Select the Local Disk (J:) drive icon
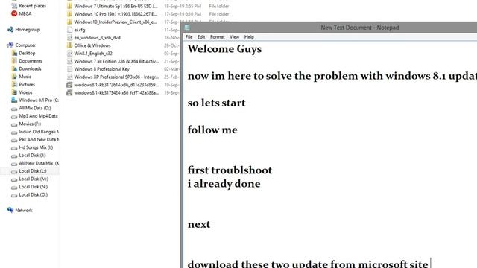Viewport: 477px width, 268px height. [14, 156]
